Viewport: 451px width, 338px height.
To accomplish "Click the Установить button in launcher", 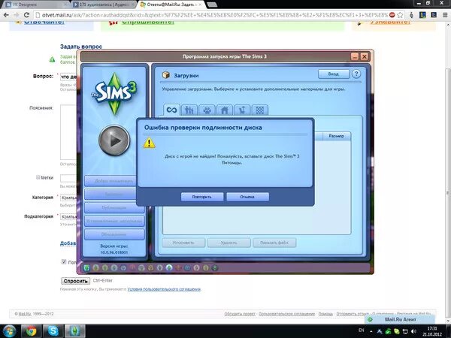I will pos(183,243).
